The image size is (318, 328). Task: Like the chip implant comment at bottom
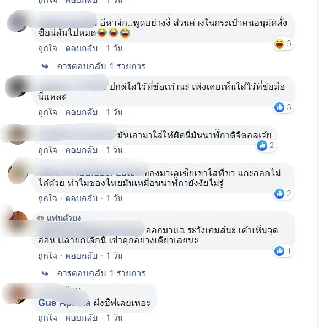pyautogui.click(x=47, y=318)
